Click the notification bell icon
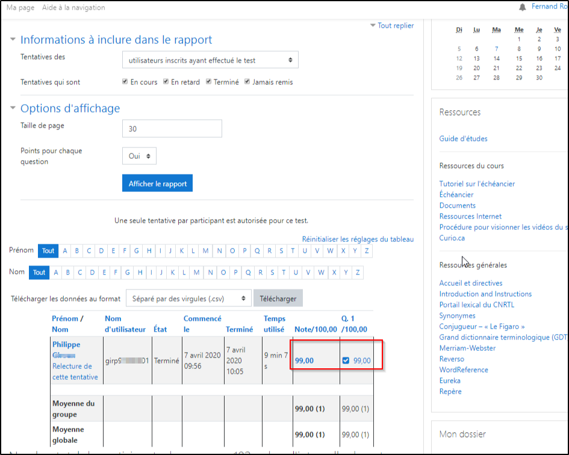Screen dimensions: 569x455 pyautogui.click(x=521, y=7)
